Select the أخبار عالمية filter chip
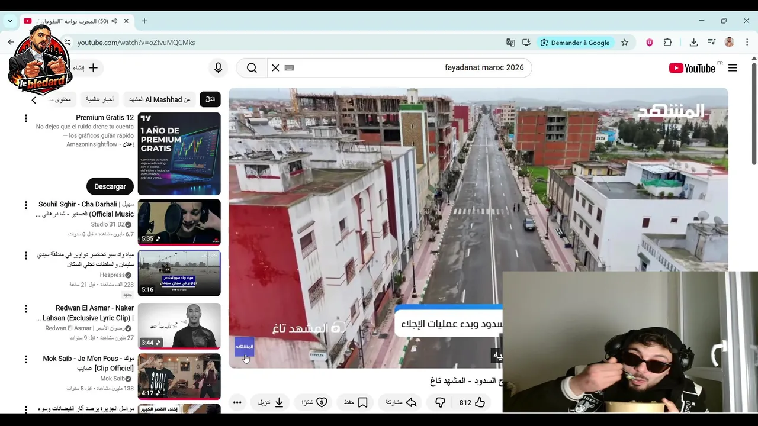Image resolution: width=758 pixels, height=426 pixels. click(99, 99)
